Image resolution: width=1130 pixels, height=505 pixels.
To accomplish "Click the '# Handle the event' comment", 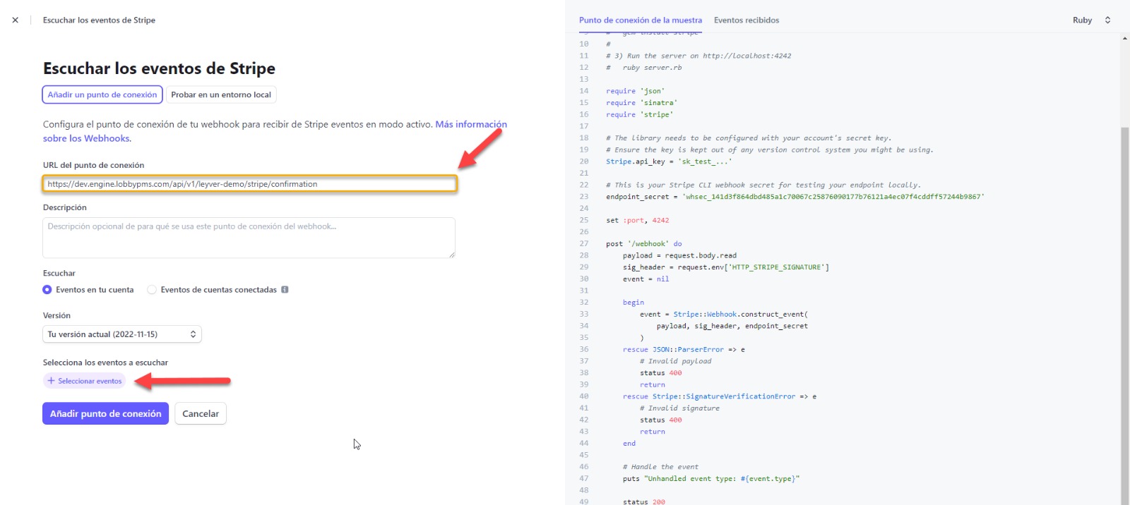I will [x=660, y=467].
